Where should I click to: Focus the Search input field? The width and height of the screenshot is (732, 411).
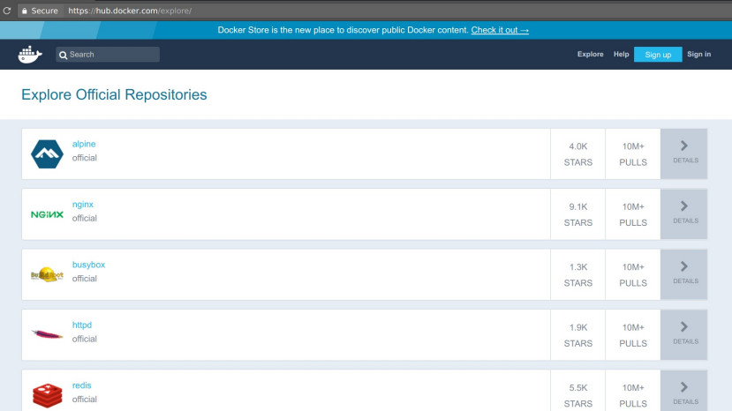108,55
